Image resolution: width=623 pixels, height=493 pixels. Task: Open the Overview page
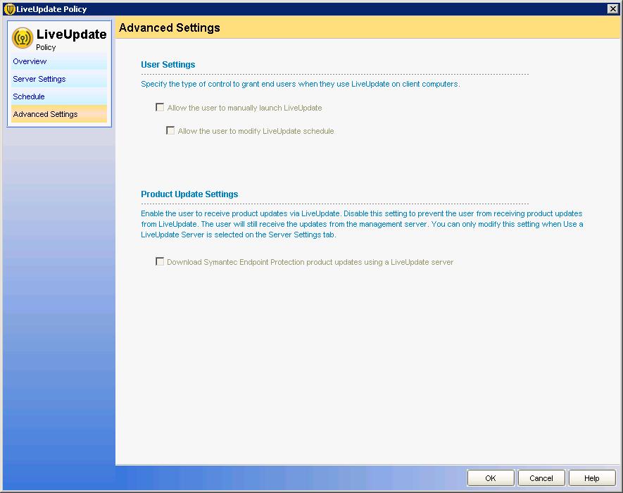pyautogui.click(x=59, y=61)
